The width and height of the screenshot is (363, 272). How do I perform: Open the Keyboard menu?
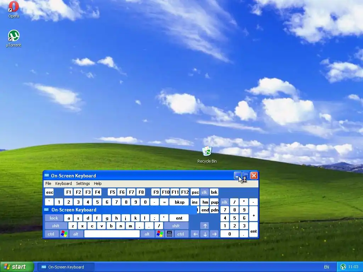coord(63,183)
